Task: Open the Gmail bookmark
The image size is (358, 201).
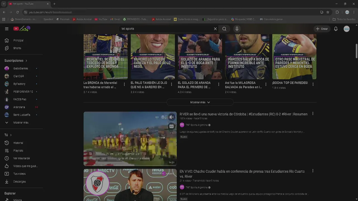Action: (115, 19)
